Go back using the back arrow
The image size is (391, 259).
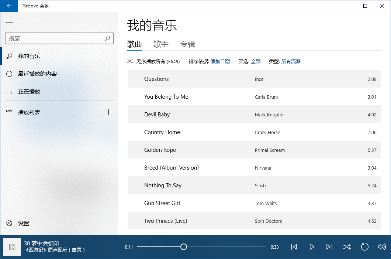click(x=9, y=6)
